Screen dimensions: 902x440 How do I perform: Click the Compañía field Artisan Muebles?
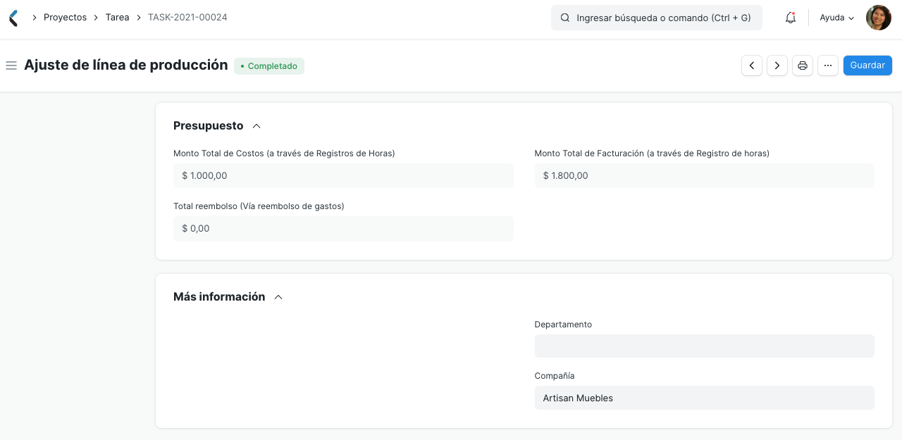(704, 398)
